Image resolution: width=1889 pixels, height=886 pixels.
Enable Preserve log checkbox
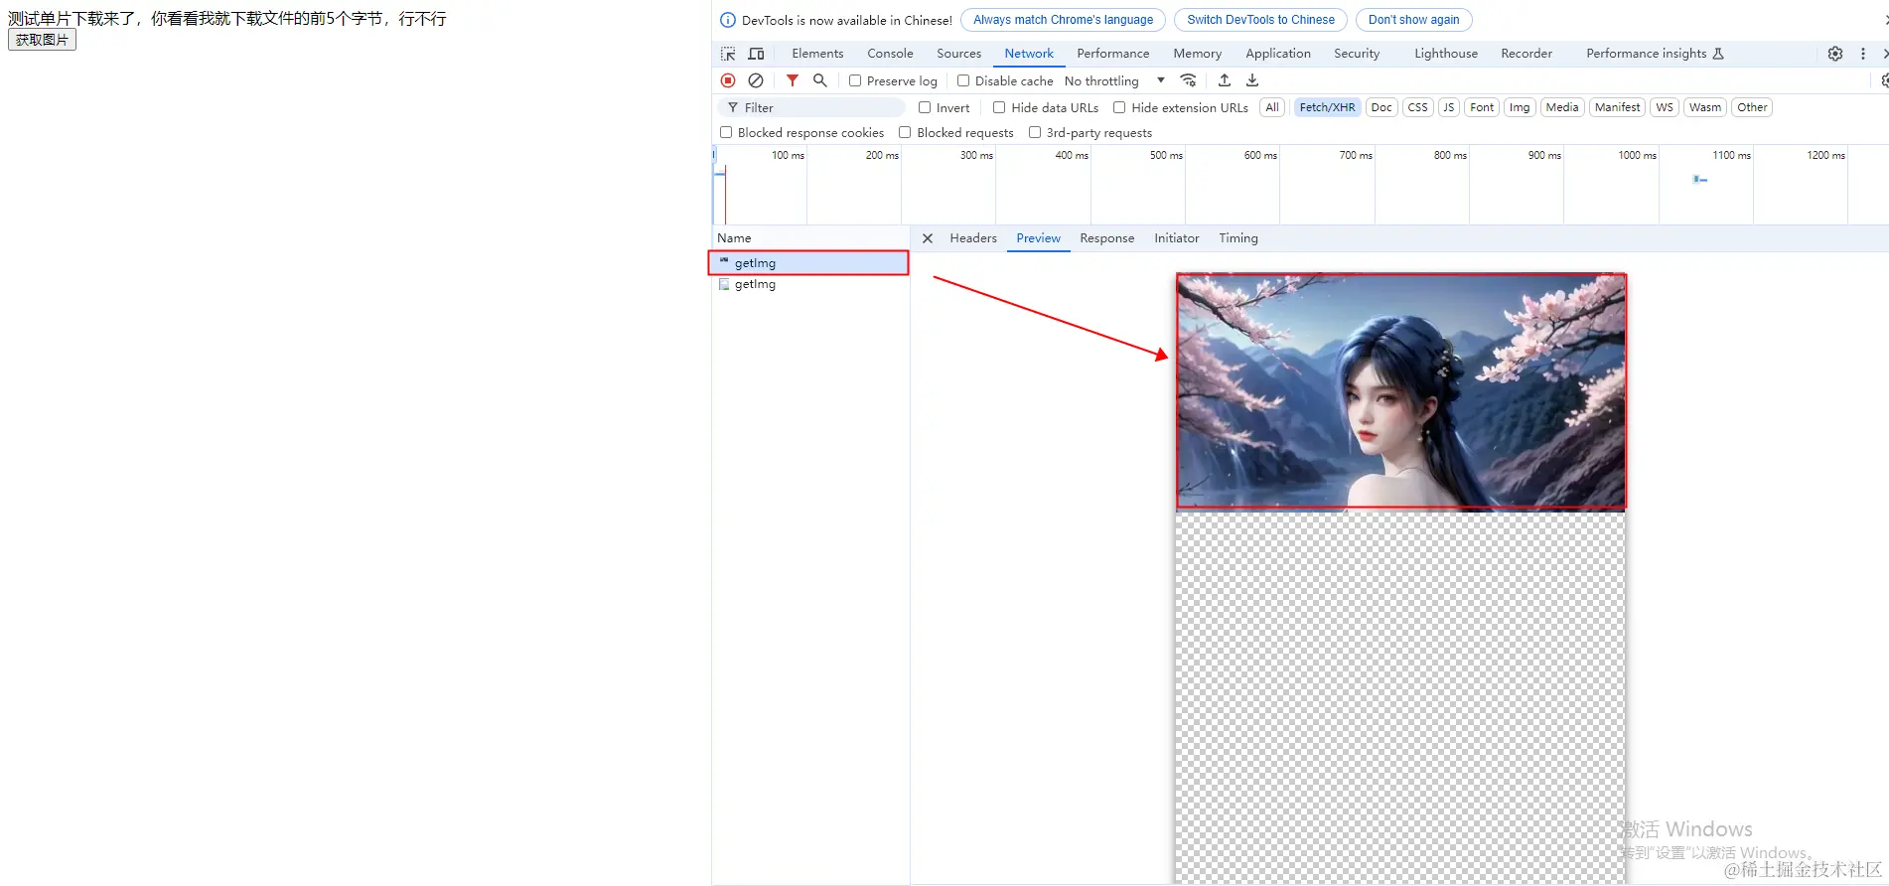point(855,80)
